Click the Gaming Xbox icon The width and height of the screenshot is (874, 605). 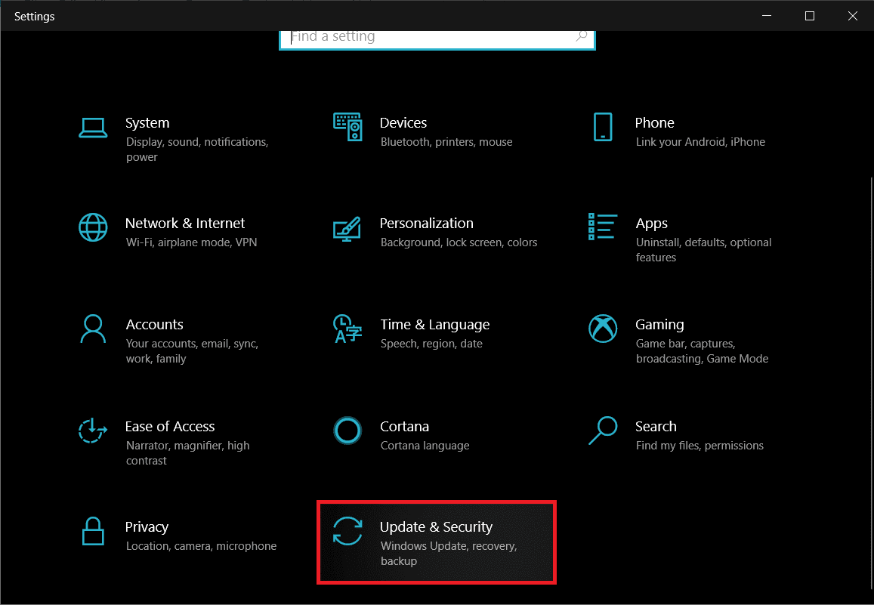pos(603,329)
